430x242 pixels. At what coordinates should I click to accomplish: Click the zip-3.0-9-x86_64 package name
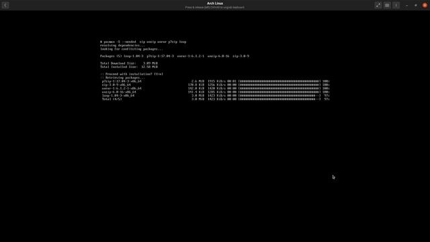pyautogui.click(x=116, y=85)
